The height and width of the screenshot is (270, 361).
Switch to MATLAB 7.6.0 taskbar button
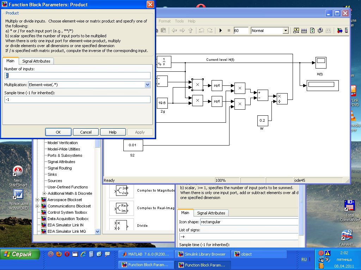pos(146,254)
